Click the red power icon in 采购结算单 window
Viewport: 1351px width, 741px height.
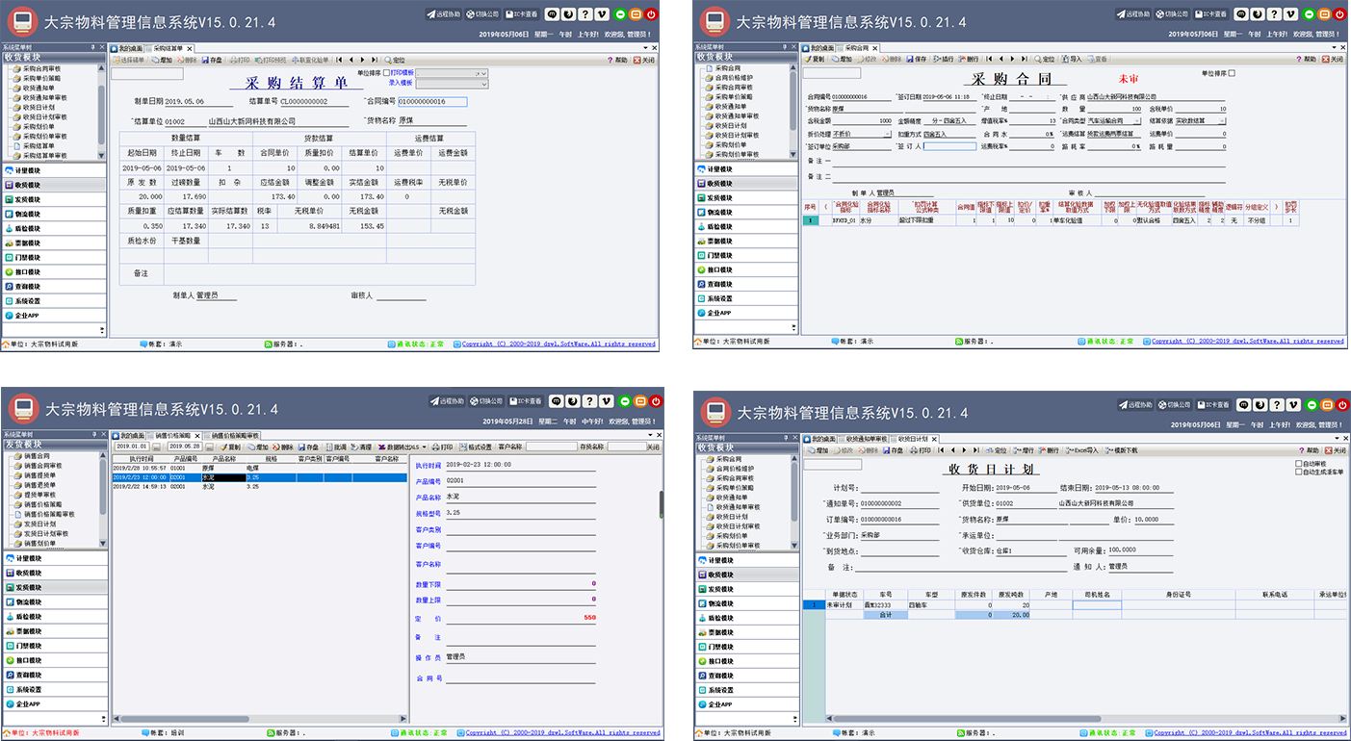click(652, 14)
